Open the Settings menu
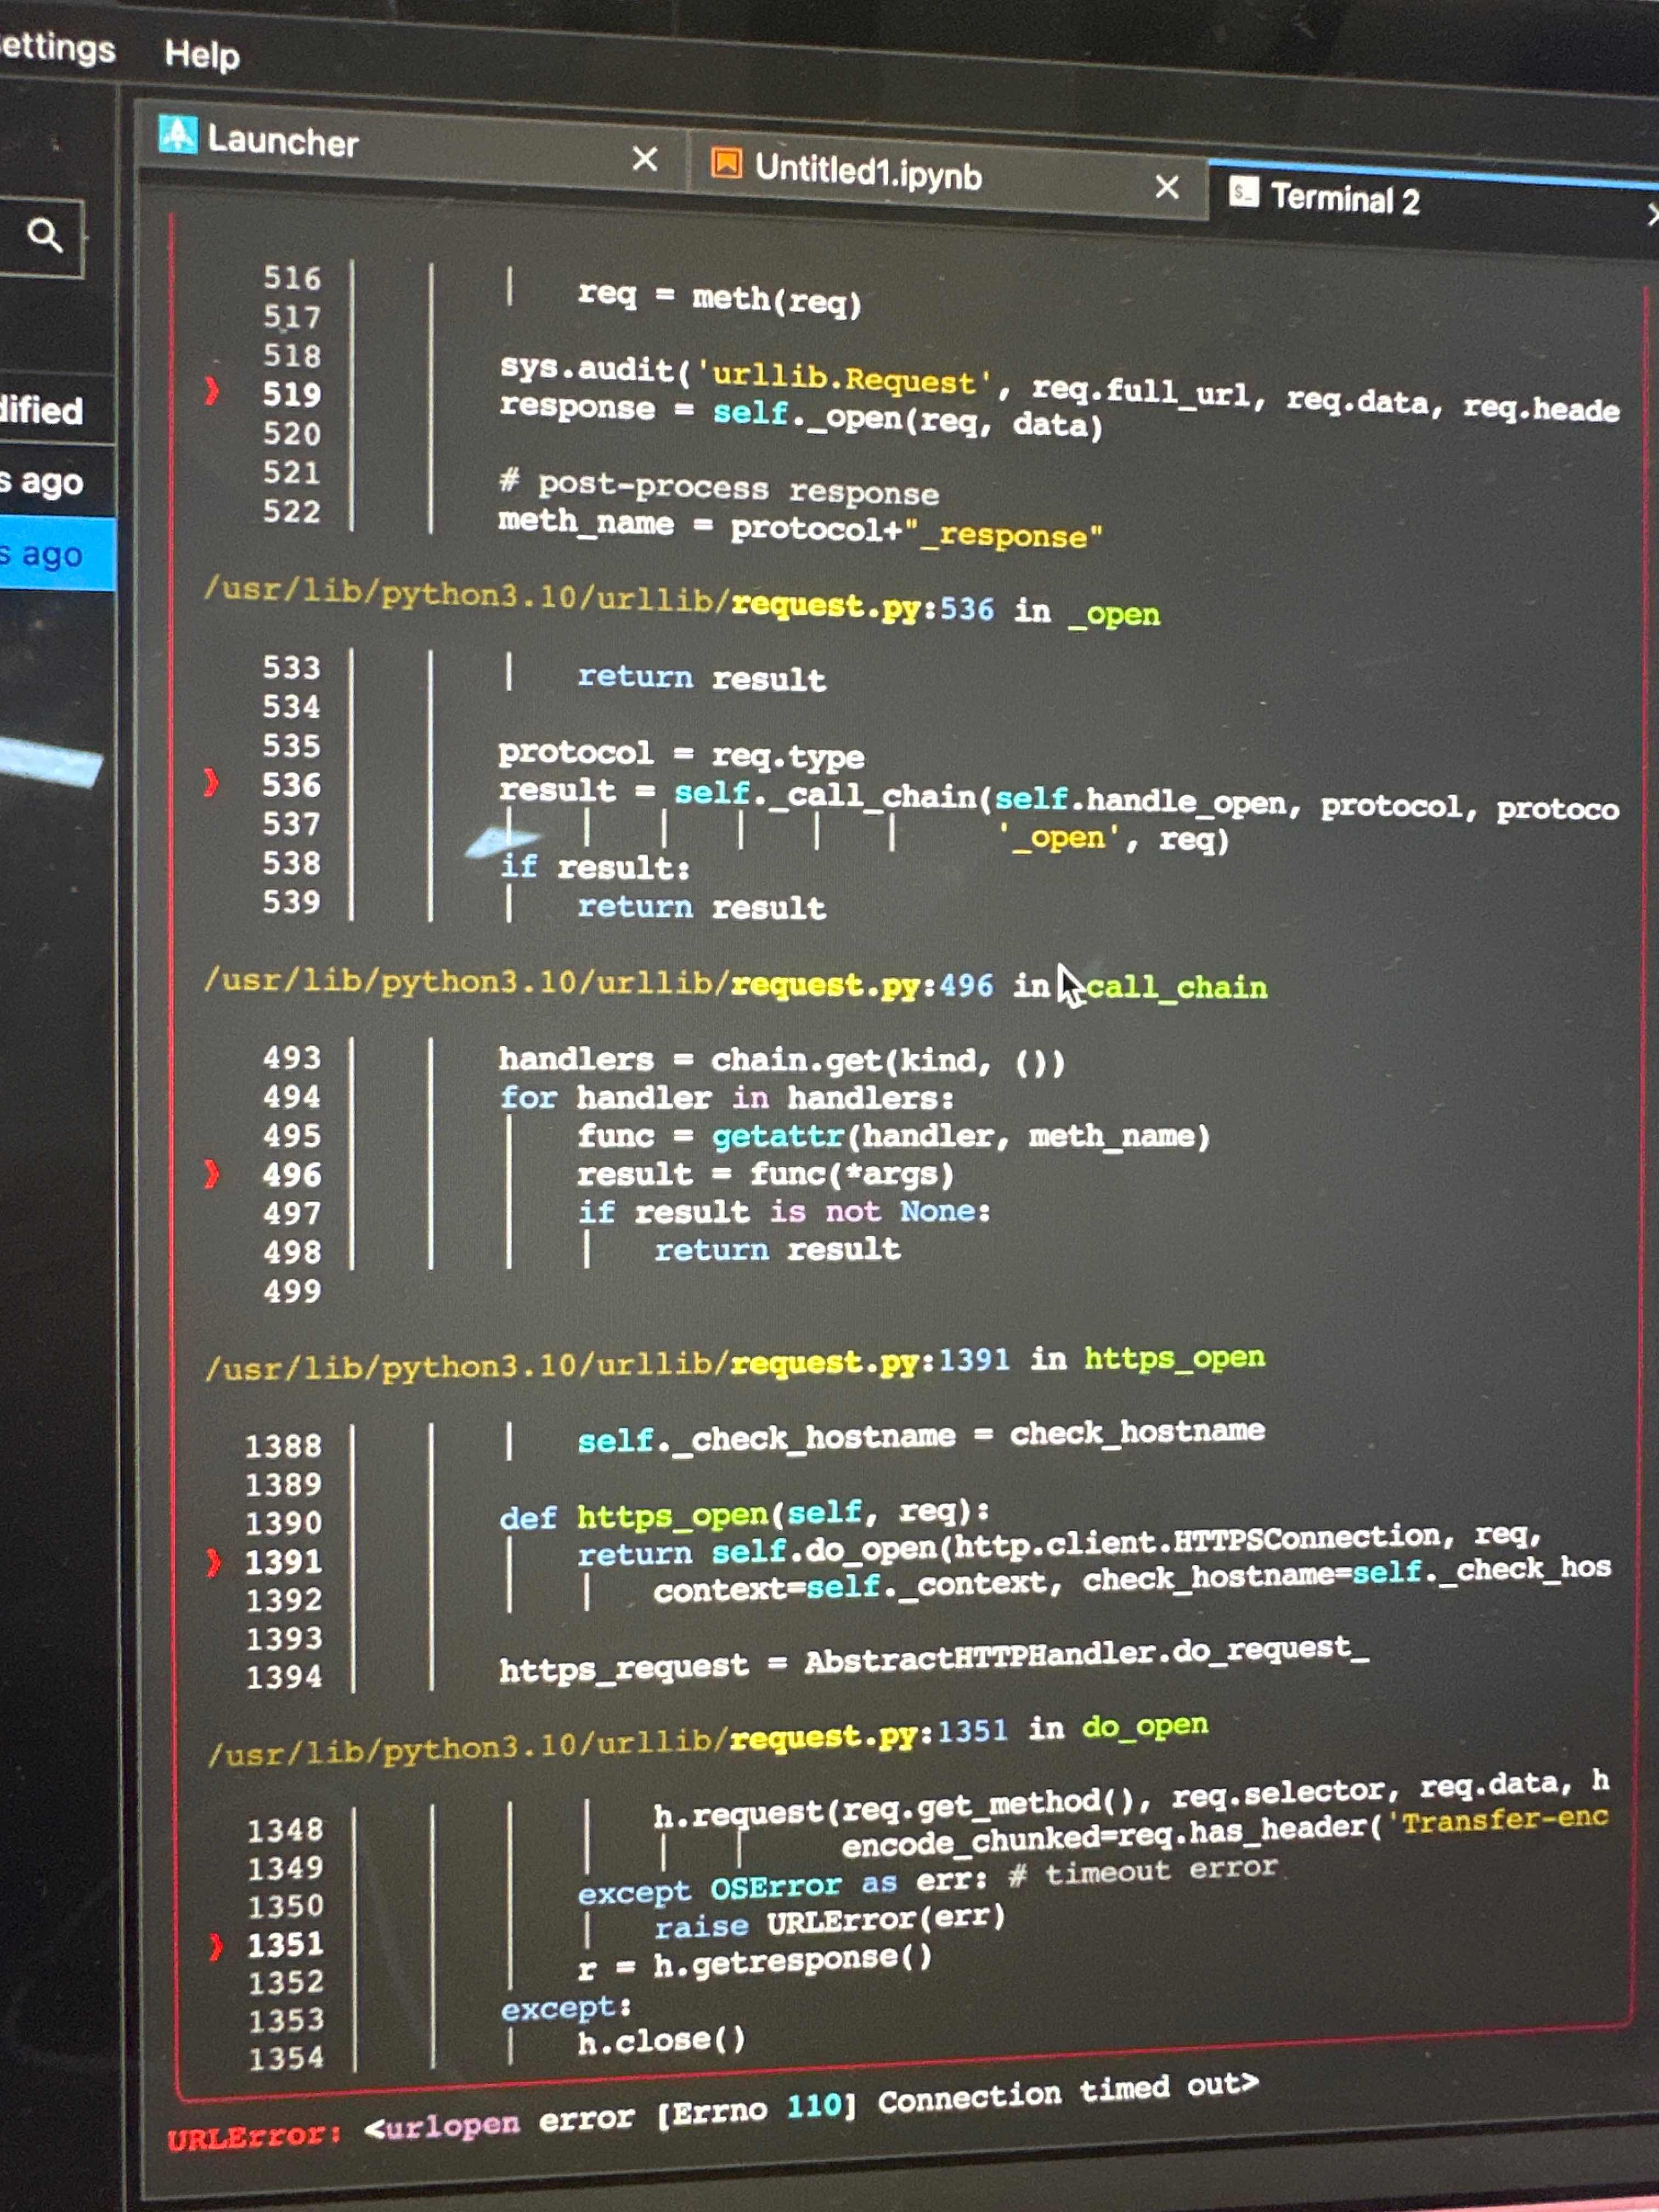Viewport: 1659px width, 2212px height. tap(57, 47)
